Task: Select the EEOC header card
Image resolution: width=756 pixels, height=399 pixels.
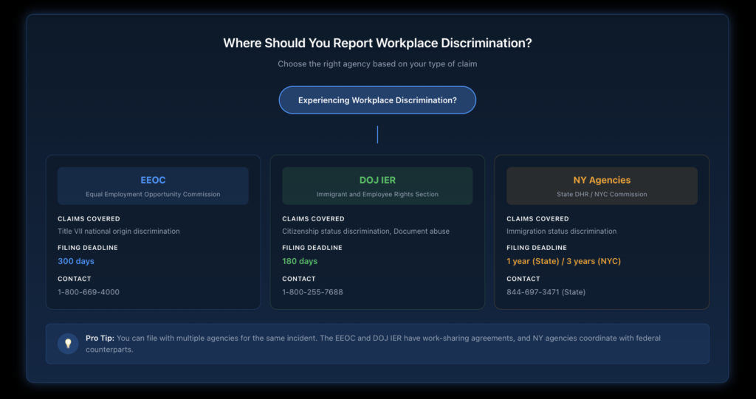Action: click(x=153, y=186)
